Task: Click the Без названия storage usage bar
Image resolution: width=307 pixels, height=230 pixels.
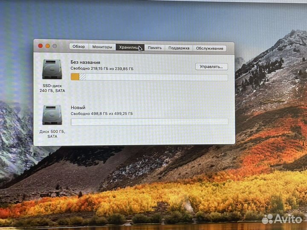Action: [x=149, y=77]
